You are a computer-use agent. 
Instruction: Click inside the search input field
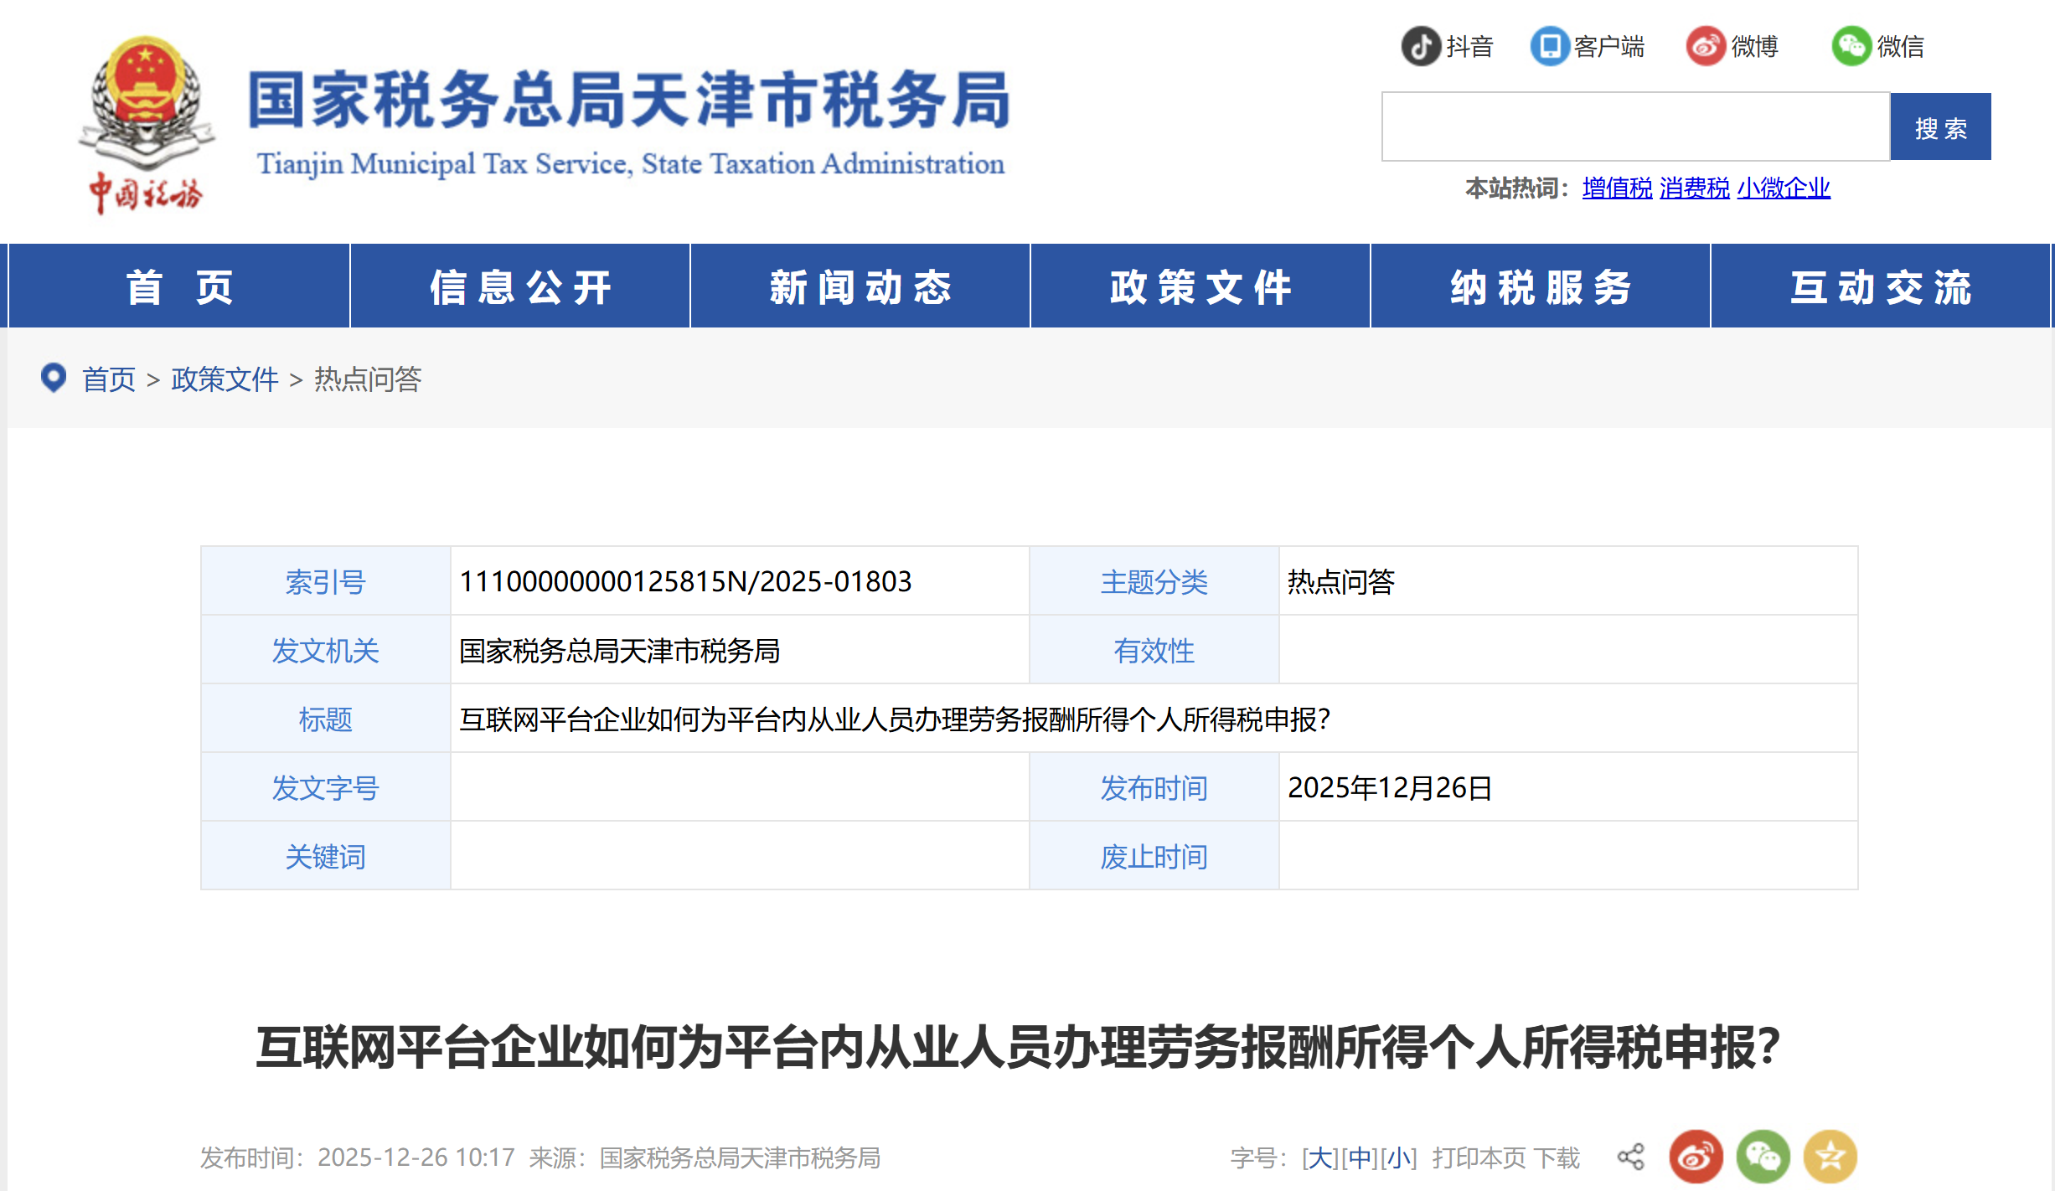1634,126
